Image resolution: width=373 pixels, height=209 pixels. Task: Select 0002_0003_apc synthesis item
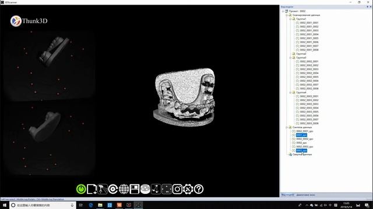coord(304,147)
